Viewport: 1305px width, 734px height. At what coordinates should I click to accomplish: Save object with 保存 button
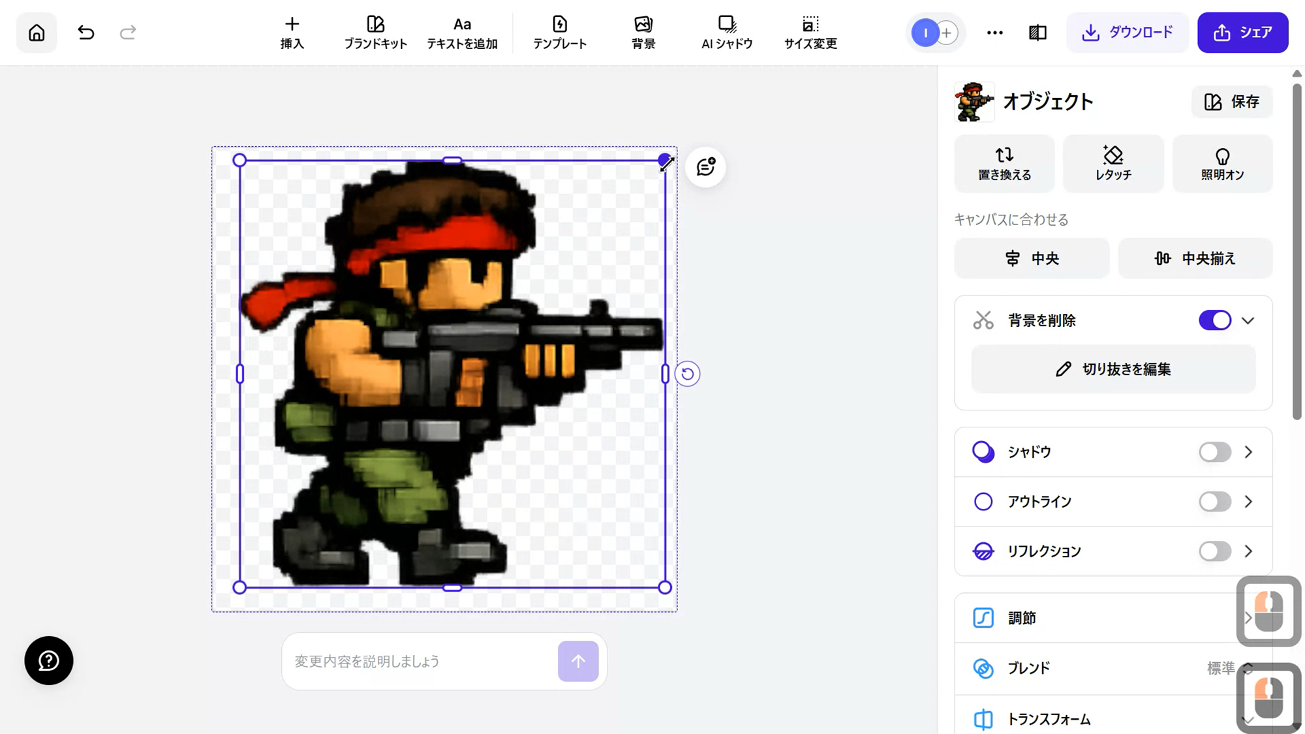tap(1232, 102)
